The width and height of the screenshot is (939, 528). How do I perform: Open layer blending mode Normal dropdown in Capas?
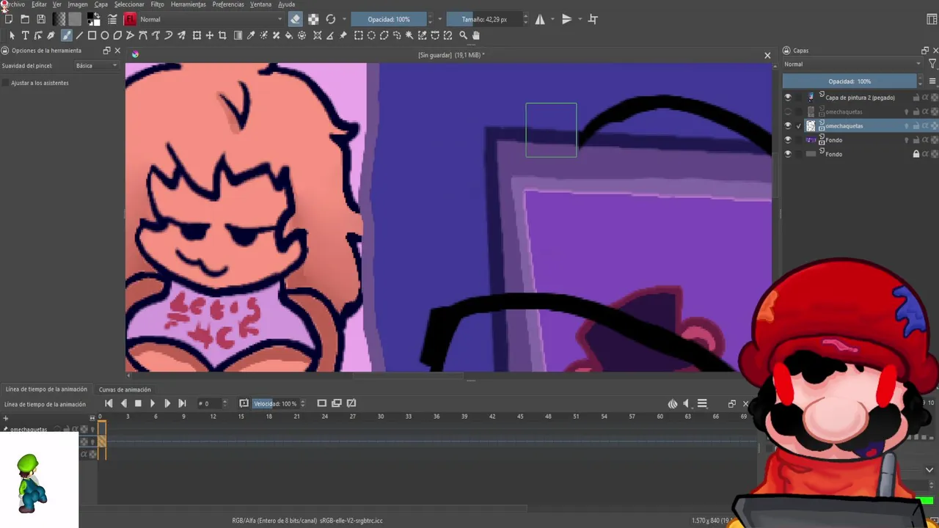(x=852, y=65)
